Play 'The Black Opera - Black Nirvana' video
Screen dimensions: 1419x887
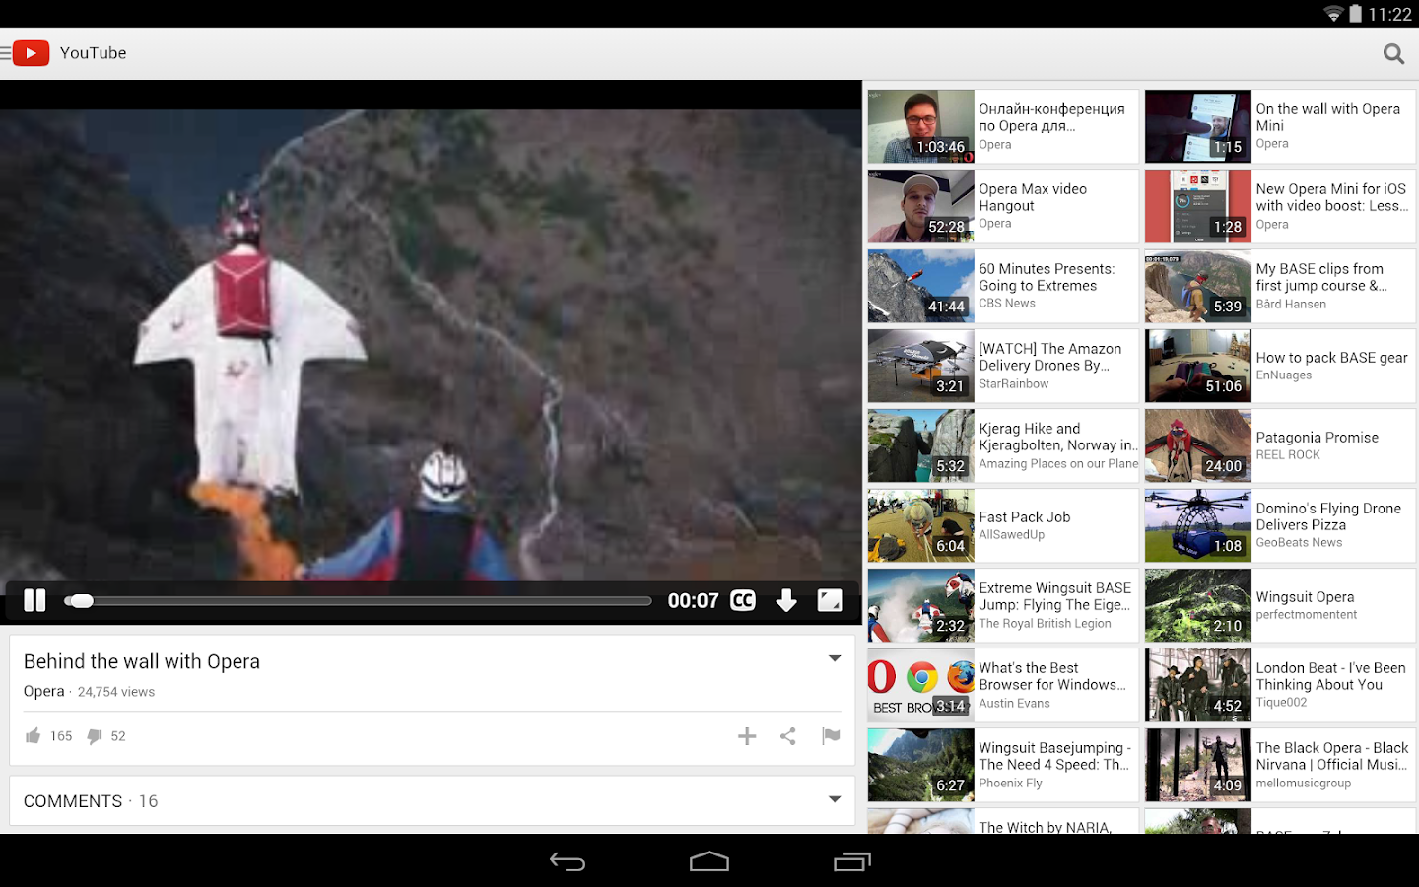coord(1280,765)
